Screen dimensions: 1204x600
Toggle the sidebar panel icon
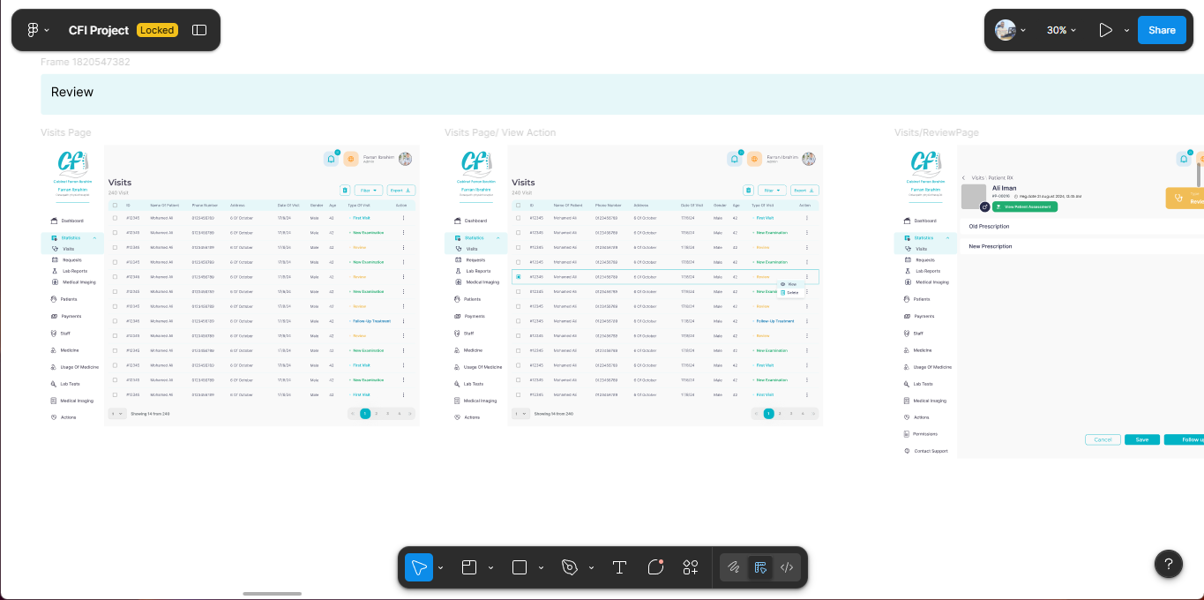point(199,30)
